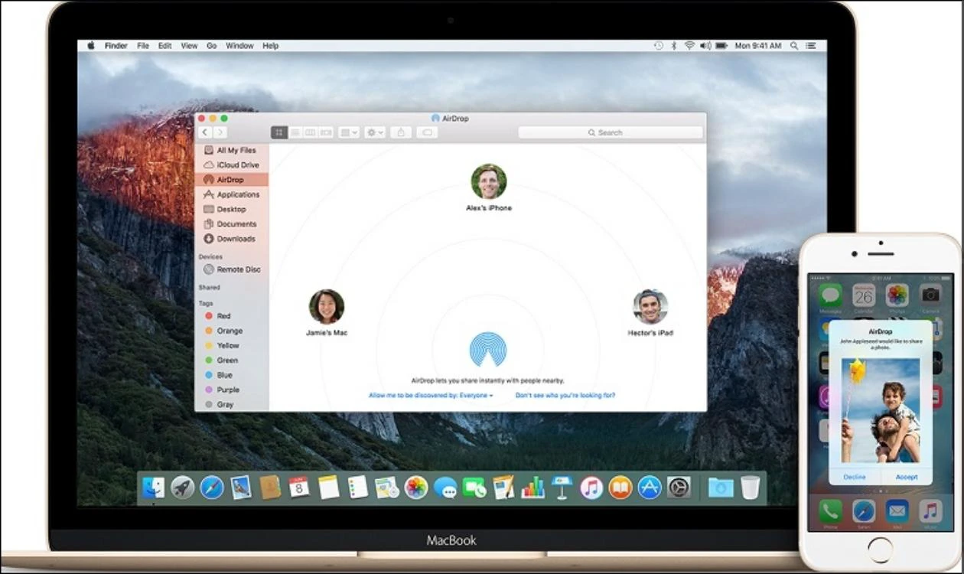Screen dimensions: 964x574
Task: Open Mail stamp icon in the Mac Dock
Action: (x=241, y=487)
